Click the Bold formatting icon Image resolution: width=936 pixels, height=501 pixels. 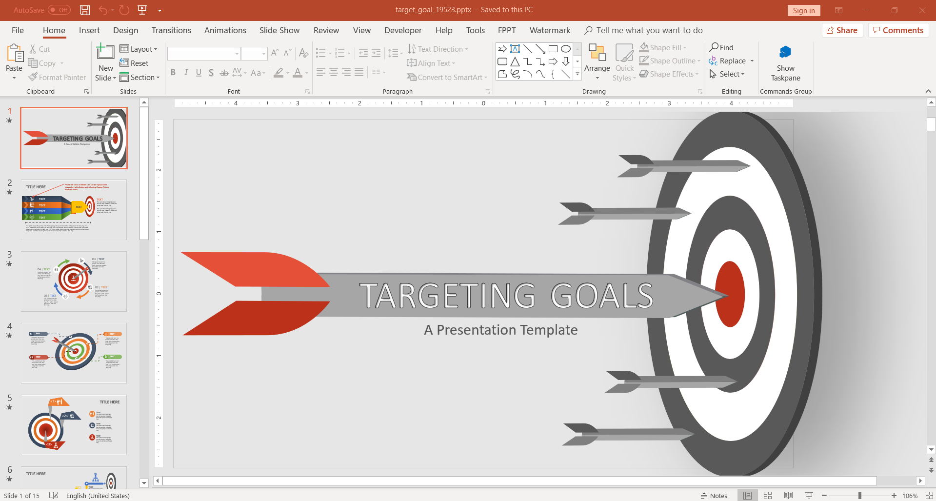(173, 72)
